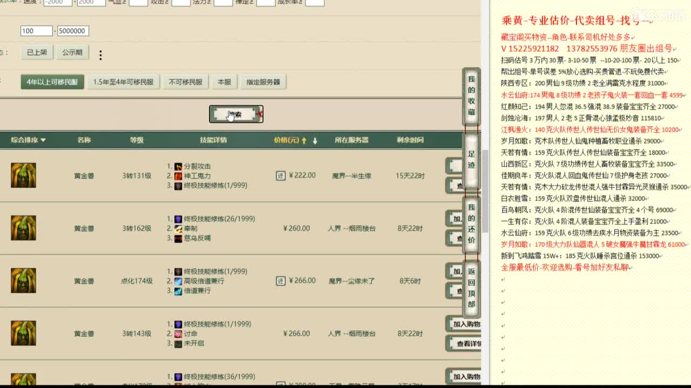This screenshot has width=691, height=388.
Task: Click the 技能详情 column header
Action: pos(213,140)
